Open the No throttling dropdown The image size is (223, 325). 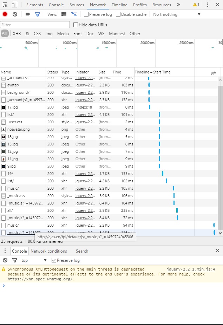coord(177,14)
